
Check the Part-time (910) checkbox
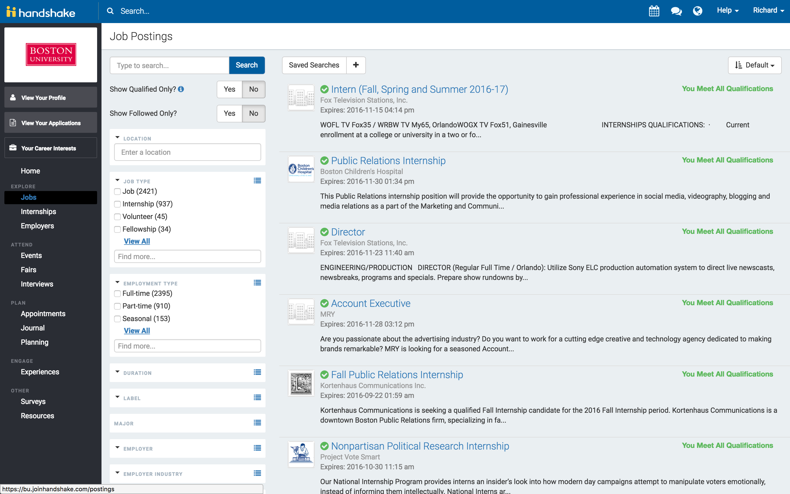point(117,307)
